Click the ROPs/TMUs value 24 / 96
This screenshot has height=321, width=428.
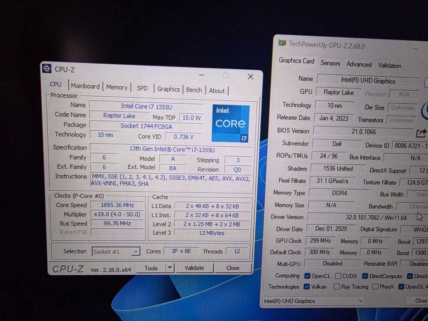coord(328,156)
